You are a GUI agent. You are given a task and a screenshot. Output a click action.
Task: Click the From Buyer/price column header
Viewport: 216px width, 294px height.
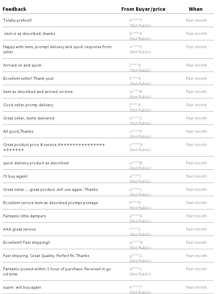[x=143, y=9]
